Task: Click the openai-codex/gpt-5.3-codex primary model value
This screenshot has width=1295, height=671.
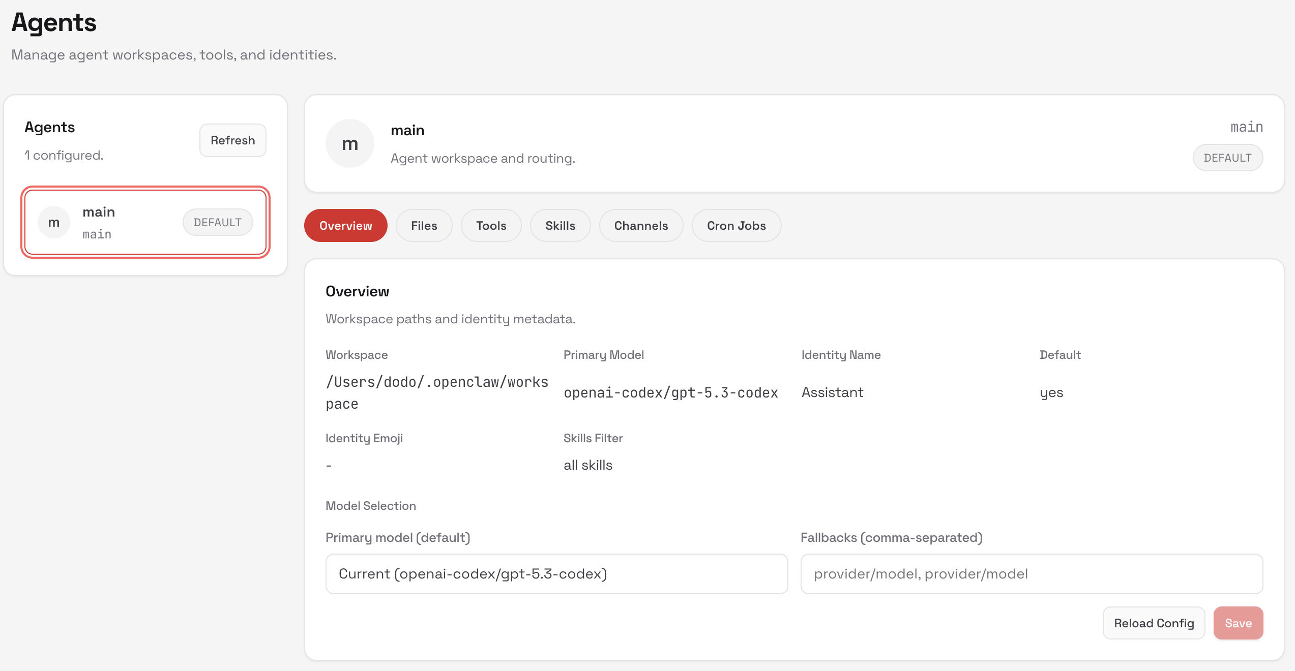Action: (670, 393)
